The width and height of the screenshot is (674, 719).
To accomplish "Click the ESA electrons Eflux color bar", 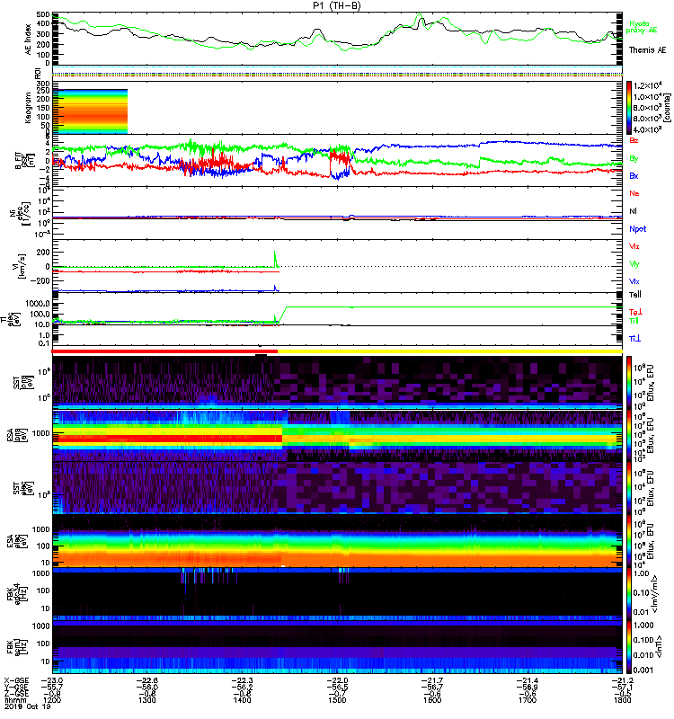I will 629,541.
